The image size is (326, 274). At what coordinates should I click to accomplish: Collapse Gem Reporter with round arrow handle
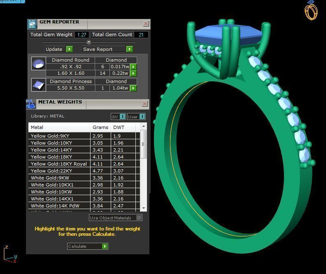(89, 42)
